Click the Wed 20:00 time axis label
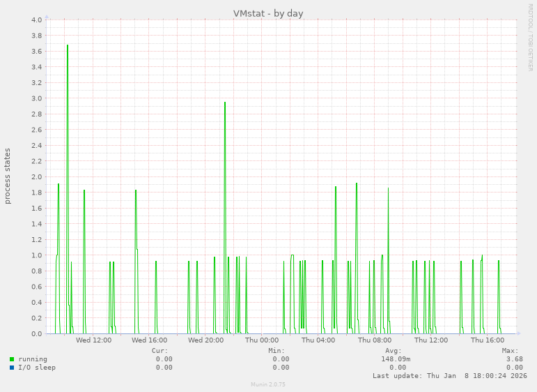Viewport: 537px width, 392px height. tap(205, 340)
